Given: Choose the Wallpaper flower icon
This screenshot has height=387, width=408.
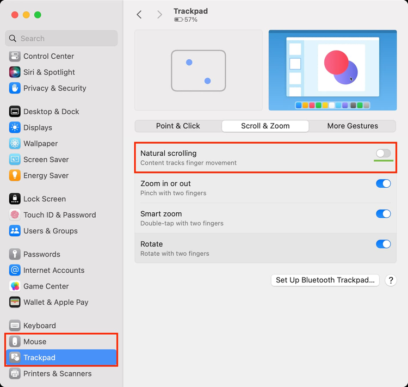Looking at the screenshot, I should click(x=15, y=144).
